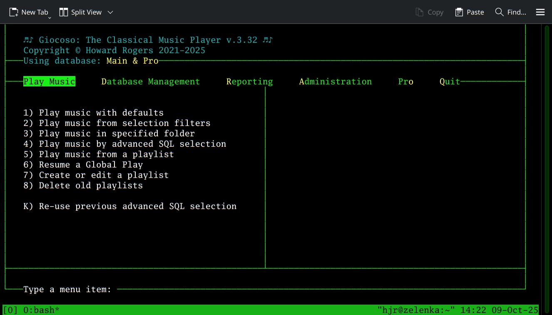Switch to the Pro menu
552x315 pixels.
point(405,81)
